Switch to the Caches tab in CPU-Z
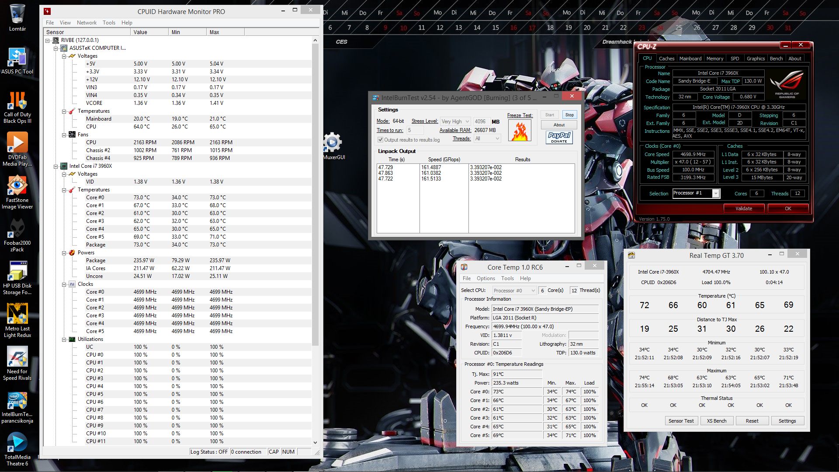Screen dimensions: 839x472 (x=666, y=59)
